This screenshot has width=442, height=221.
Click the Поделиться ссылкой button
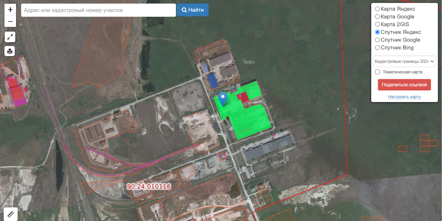[404, 85]
